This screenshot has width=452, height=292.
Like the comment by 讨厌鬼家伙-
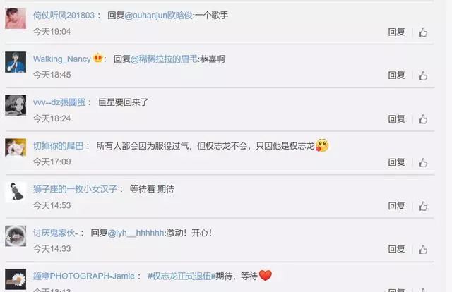point(423,250)
